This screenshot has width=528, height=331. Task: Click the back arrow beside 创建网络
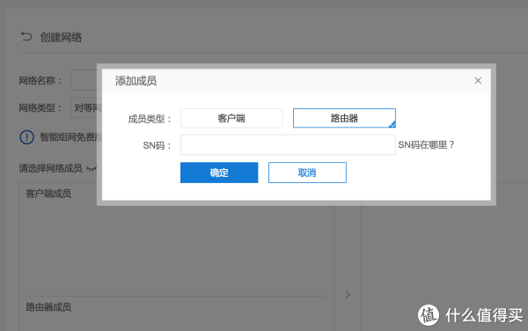click(x=26, y=36)
